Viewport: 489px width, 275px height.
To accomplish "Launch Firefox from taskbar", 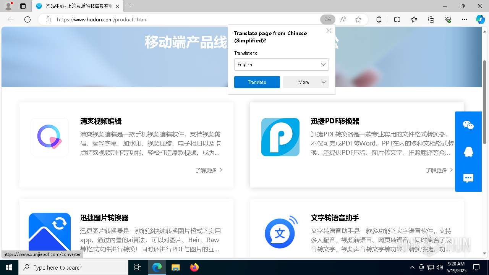I will tap(194, 267).
